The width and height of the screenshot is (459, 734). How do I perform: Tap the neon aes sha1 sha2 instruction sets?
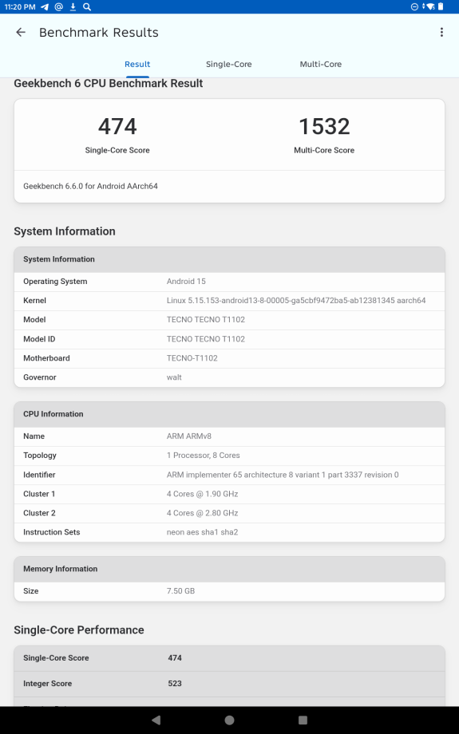(x=202, y=532)
